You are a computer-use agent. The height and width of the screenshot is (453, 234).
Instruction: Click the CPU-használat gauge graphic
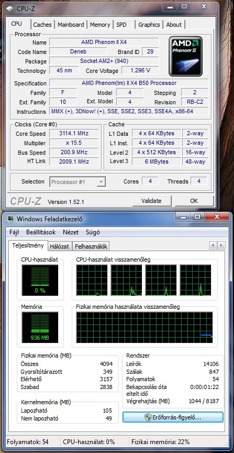pos(40,280)
